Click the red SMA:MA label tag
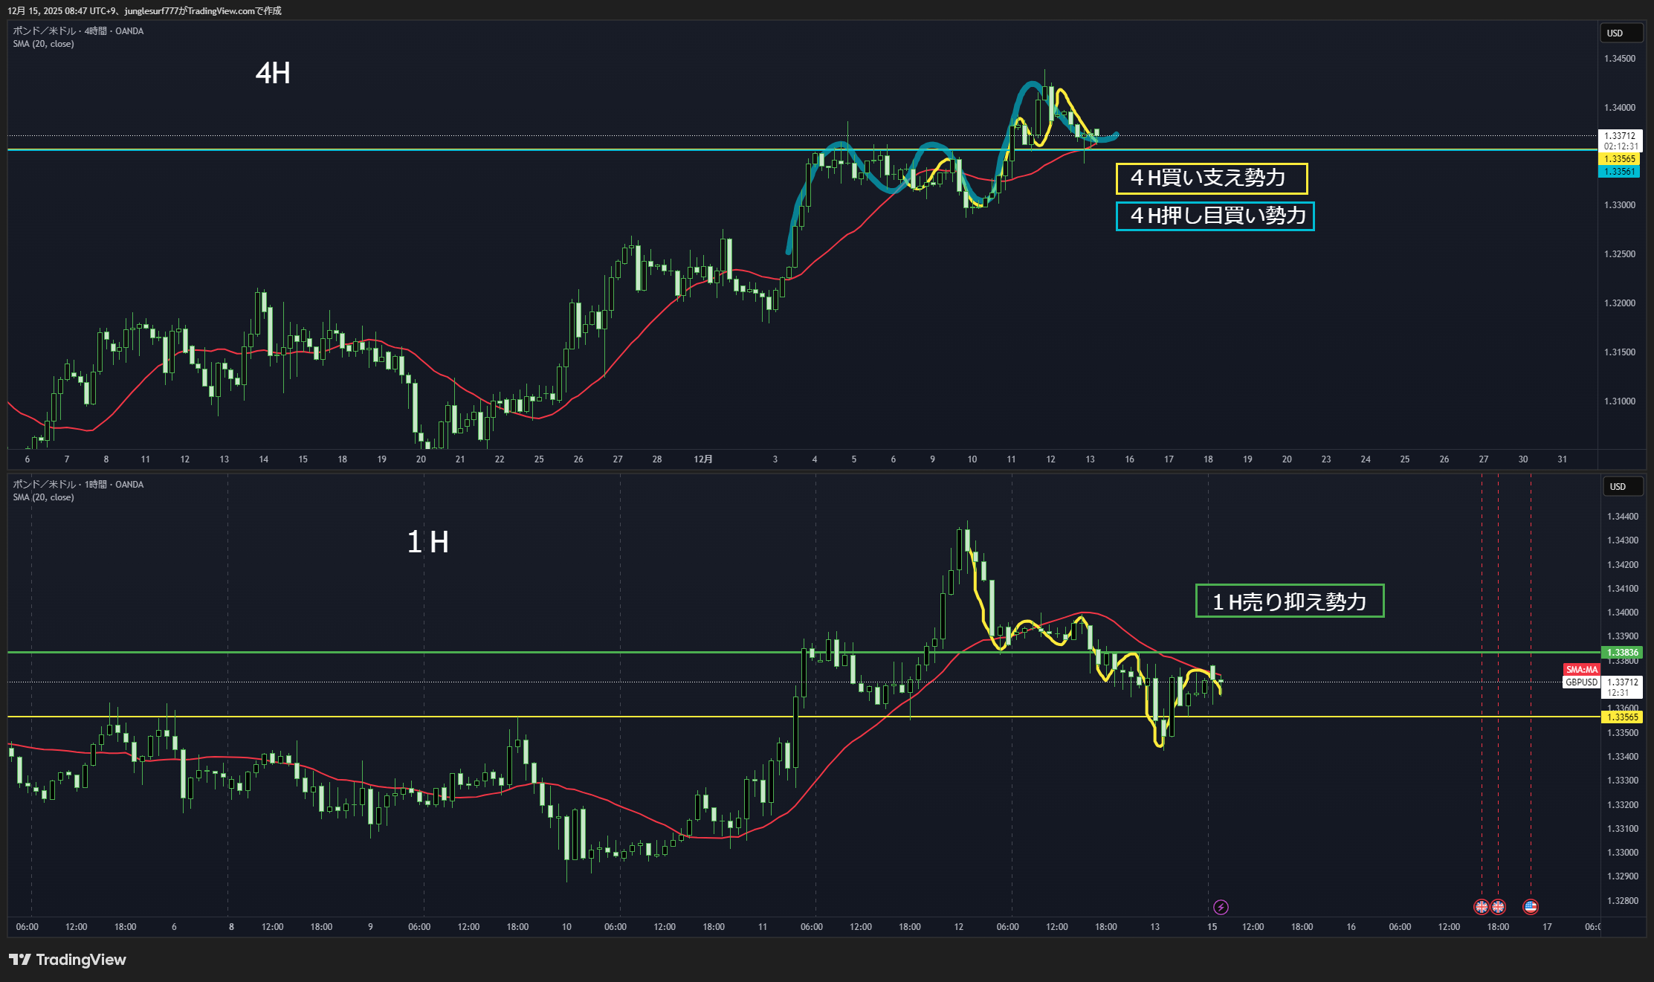 tap(1581, 670)
